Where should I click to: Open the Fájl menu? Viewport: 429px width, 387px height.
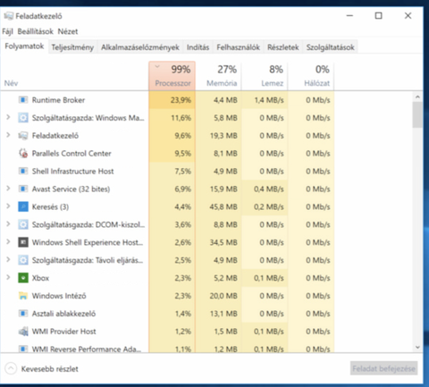[x=8, y=31]
